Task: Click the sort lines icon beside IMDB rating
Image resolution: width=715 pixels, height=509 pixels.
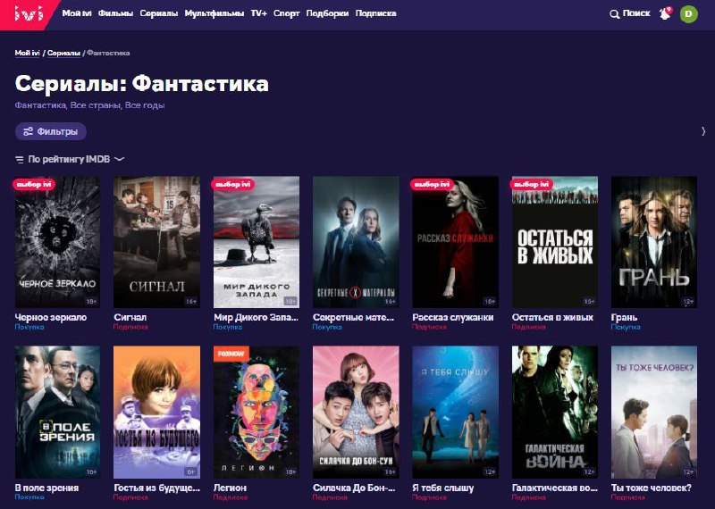Action: (x=19, y=160)
